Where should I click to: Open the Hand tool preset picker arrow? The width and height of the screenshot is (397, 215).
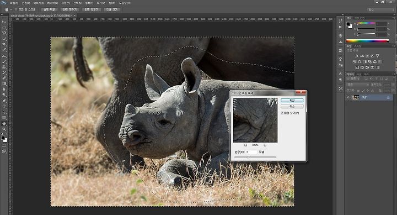(x=11, y=9)
